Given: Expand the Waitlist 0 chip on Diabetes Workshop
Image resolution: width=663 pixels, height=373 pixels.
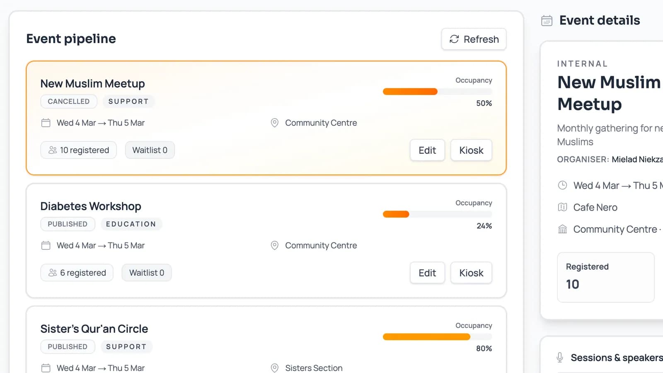Looking at the screenshot, I should (146, 272).
